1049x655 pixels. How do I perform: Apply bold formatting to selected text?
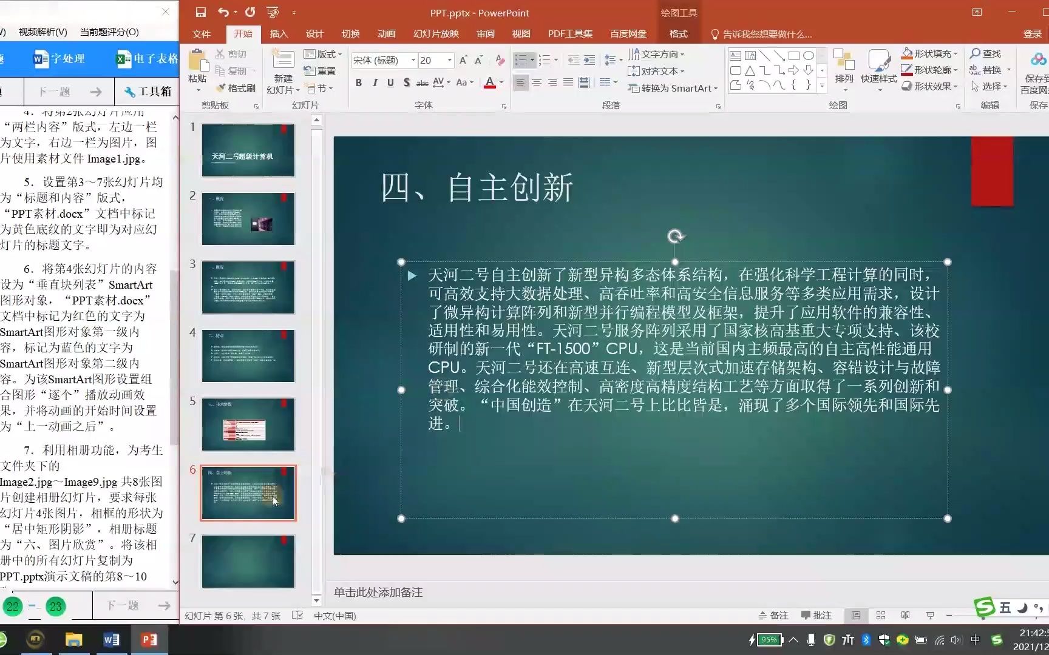pyautogui.click(x=358, y=82)
